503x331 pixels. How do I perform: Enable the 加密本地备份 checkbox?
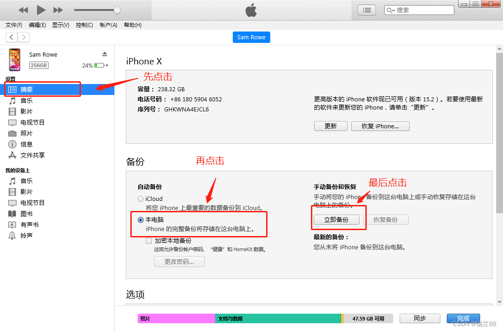(149, 241)
